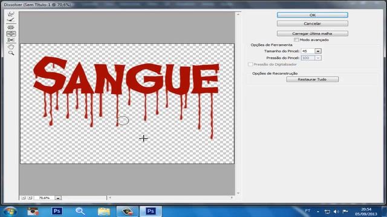This screenshot has height=217, width=387.
Task: Select the Forward Warp tool
Action: click(x=11, y=14)
